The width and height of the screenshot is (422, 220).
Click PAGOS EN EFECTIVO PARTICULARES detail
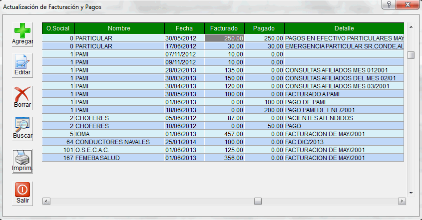[x=344, y=38]
